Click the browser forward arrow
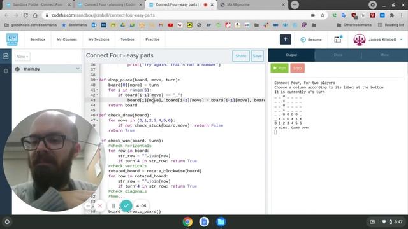The width and height of the screenshot is (408, 229). coord(16,15)
